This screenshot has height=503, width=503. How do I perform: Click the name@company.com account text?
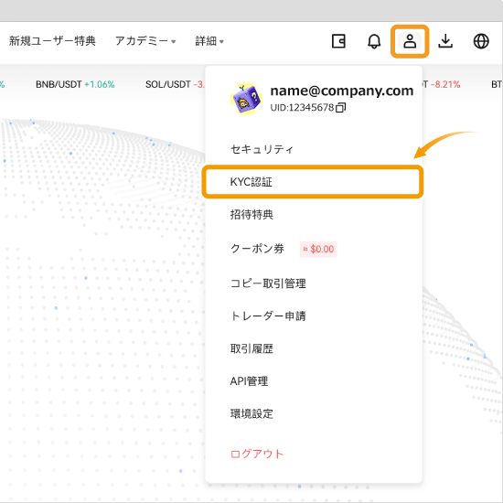[x=342, y=91]
